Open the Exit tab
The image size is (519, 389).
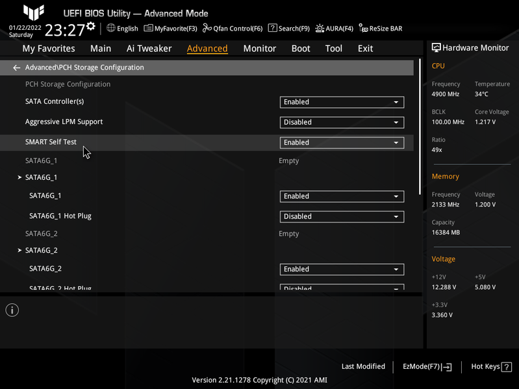366,49
